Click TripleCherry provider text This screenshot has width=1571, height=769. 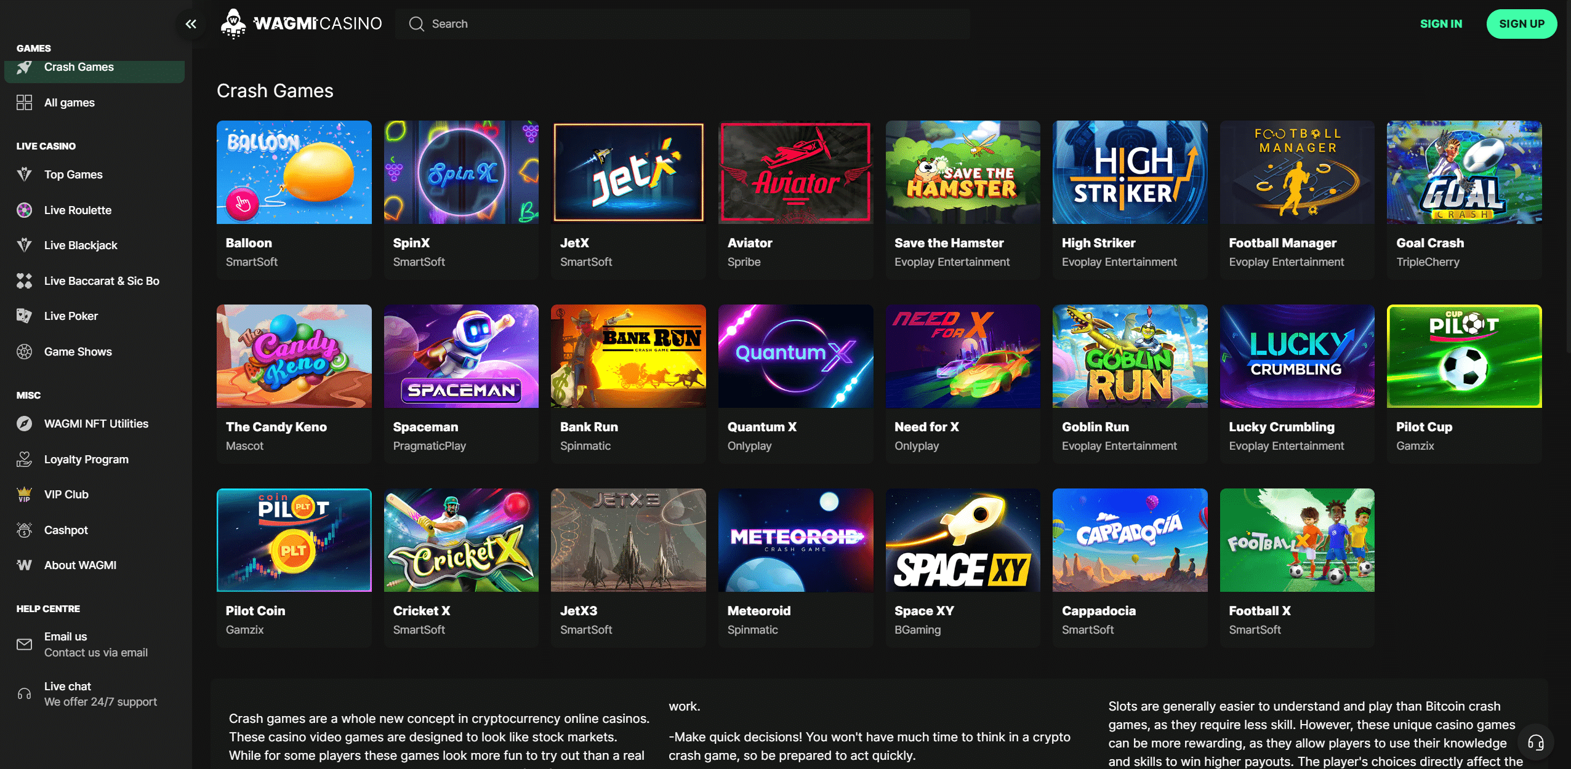1428,262
